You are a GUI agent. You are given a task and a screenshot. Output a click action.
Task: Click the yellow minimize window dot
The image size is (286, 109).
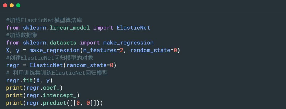(x=11, y=6)
